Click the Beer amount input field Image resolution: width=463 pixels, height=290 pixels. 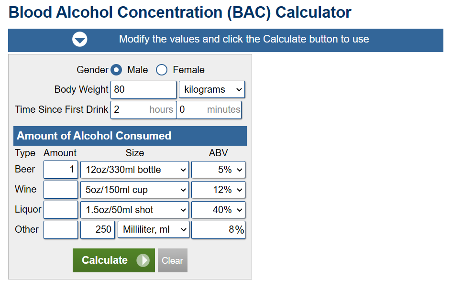[x=61, y=170]
